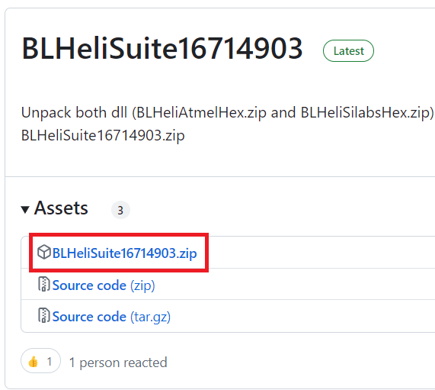Open the BLHeliSuite16714903 release title

click(162, 49)
